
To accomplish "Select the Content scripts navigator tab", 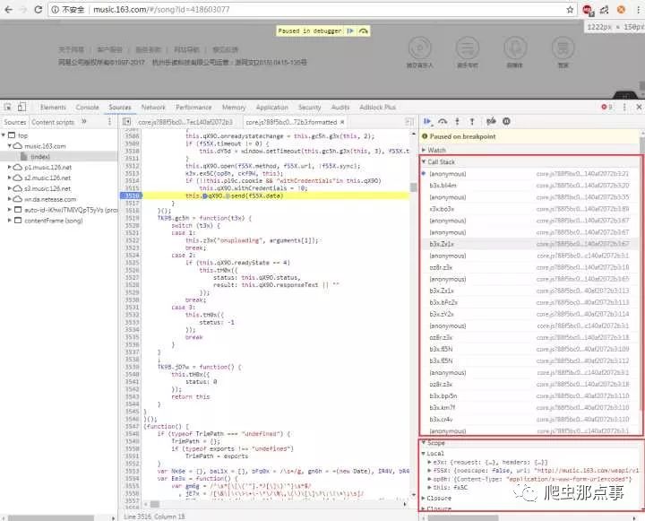I will tap(53, 122).
